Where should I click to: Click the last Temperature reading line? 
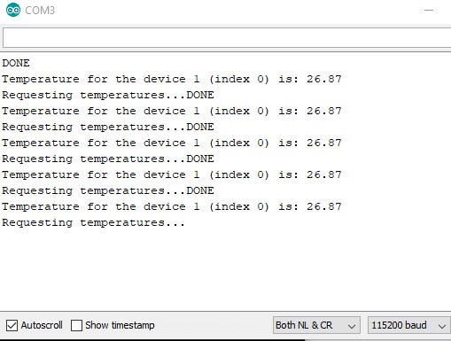[x=172, y=206]
